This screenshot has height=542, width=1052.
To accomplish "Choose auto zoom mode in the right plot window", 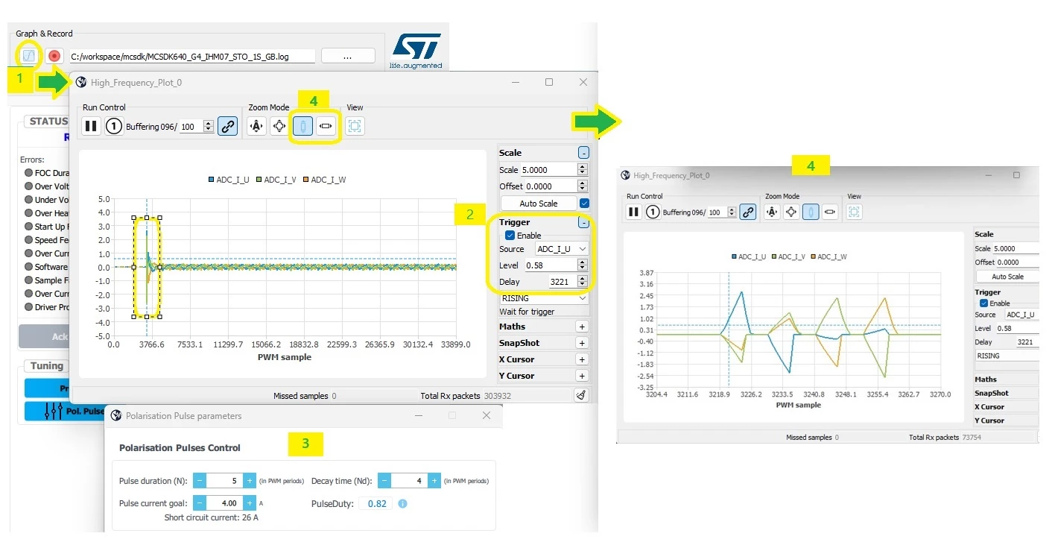I will pos(773,212).
